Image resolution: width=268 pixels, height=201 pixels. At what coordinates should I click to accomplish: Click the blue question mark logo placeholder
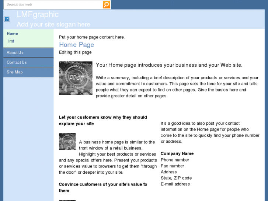[x=7, y=19]
